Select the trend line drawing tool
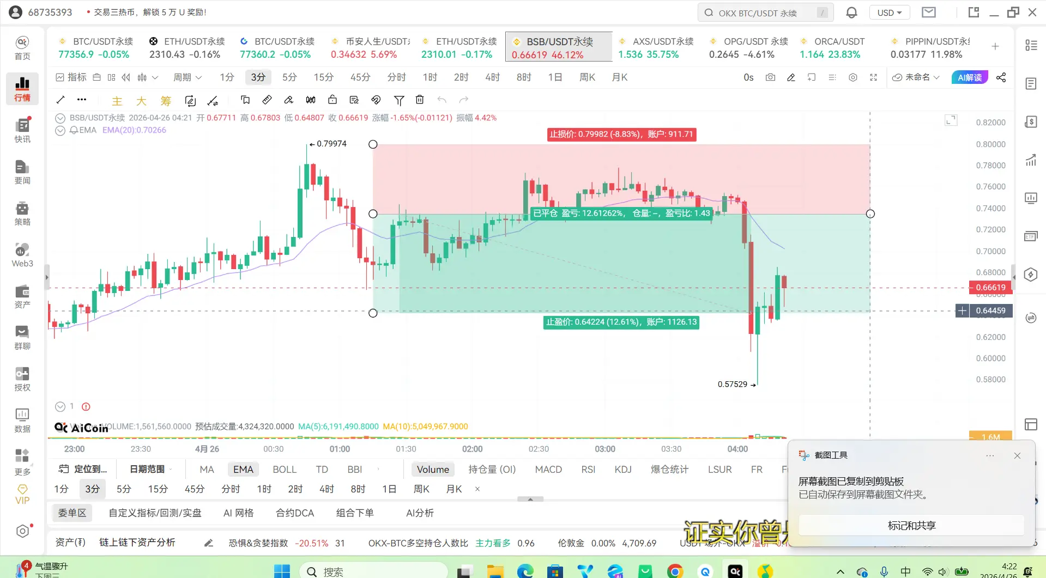 (61, 100)
